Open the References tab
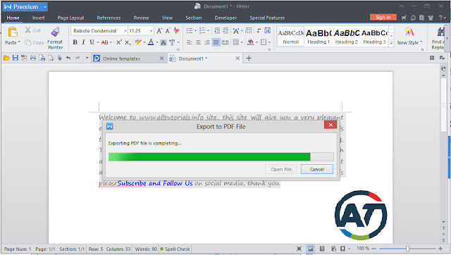Image resolution: width=451 pixels, height=255 pixels. click(109, 18)
